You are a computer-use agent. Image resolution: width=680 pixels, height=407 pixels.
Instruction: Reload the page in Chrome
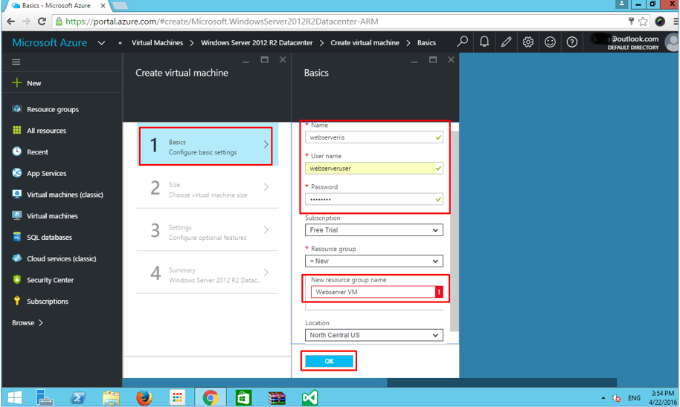(x=42, y=22)
